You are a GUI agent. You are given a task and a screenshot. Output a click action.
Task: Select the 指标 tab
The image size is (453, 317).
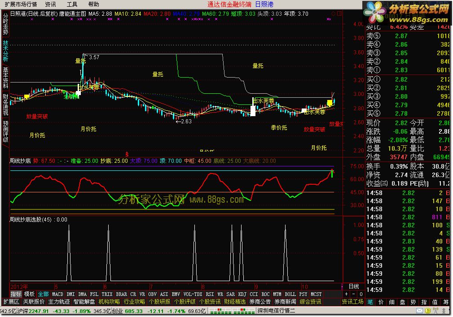[16, 294]
